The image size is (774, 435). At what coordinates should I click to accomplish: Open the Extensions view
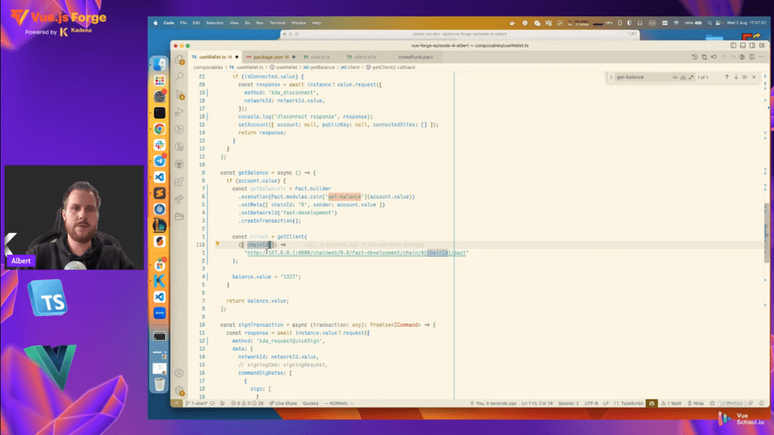179,181
